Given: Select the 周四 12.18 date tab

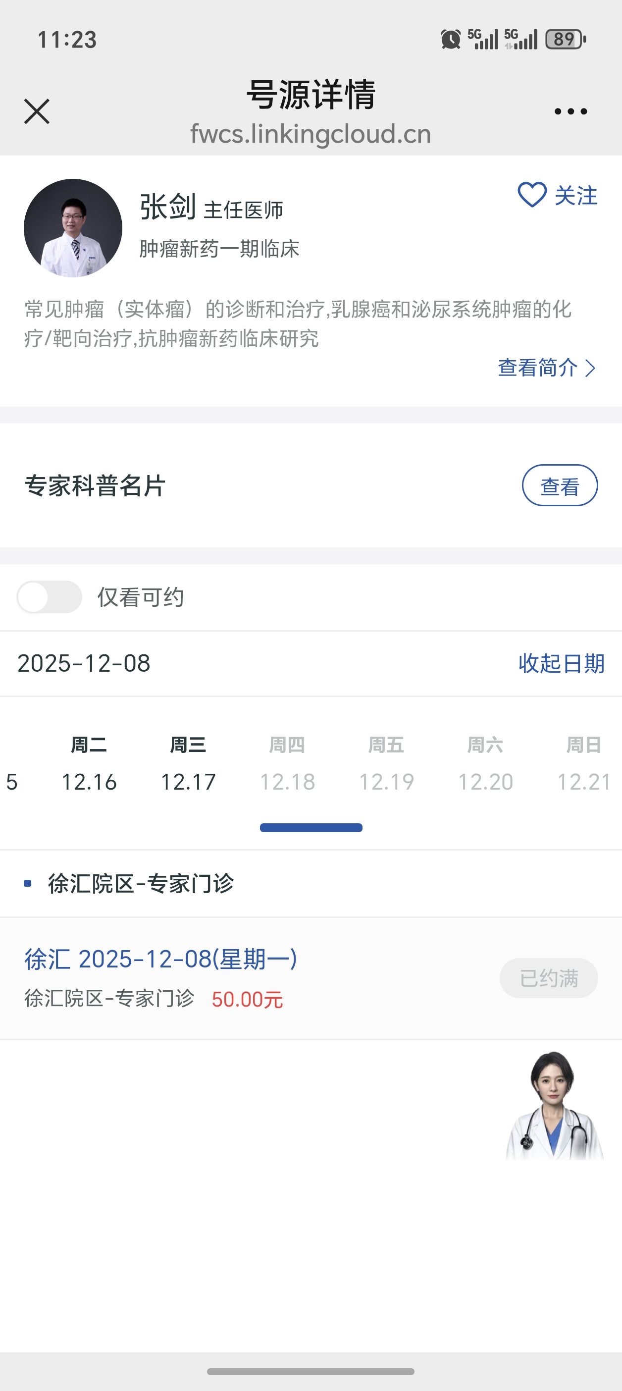Looking at the screenshot, I should (287, 763).
